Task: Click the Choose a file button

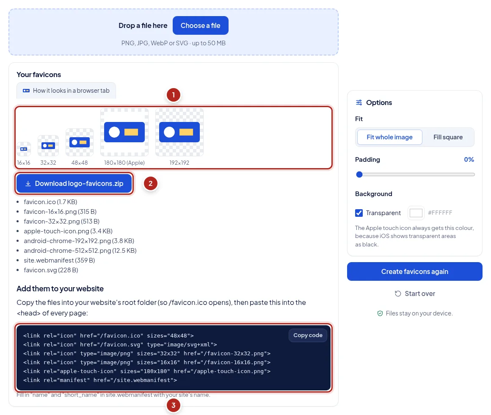Action: [200, 25]
